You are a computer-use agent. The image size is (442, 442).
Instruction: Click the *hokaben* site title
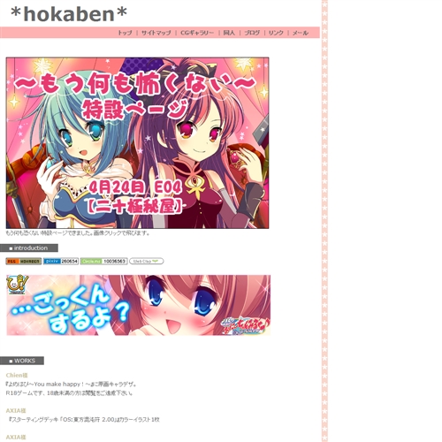coord(69,14)
